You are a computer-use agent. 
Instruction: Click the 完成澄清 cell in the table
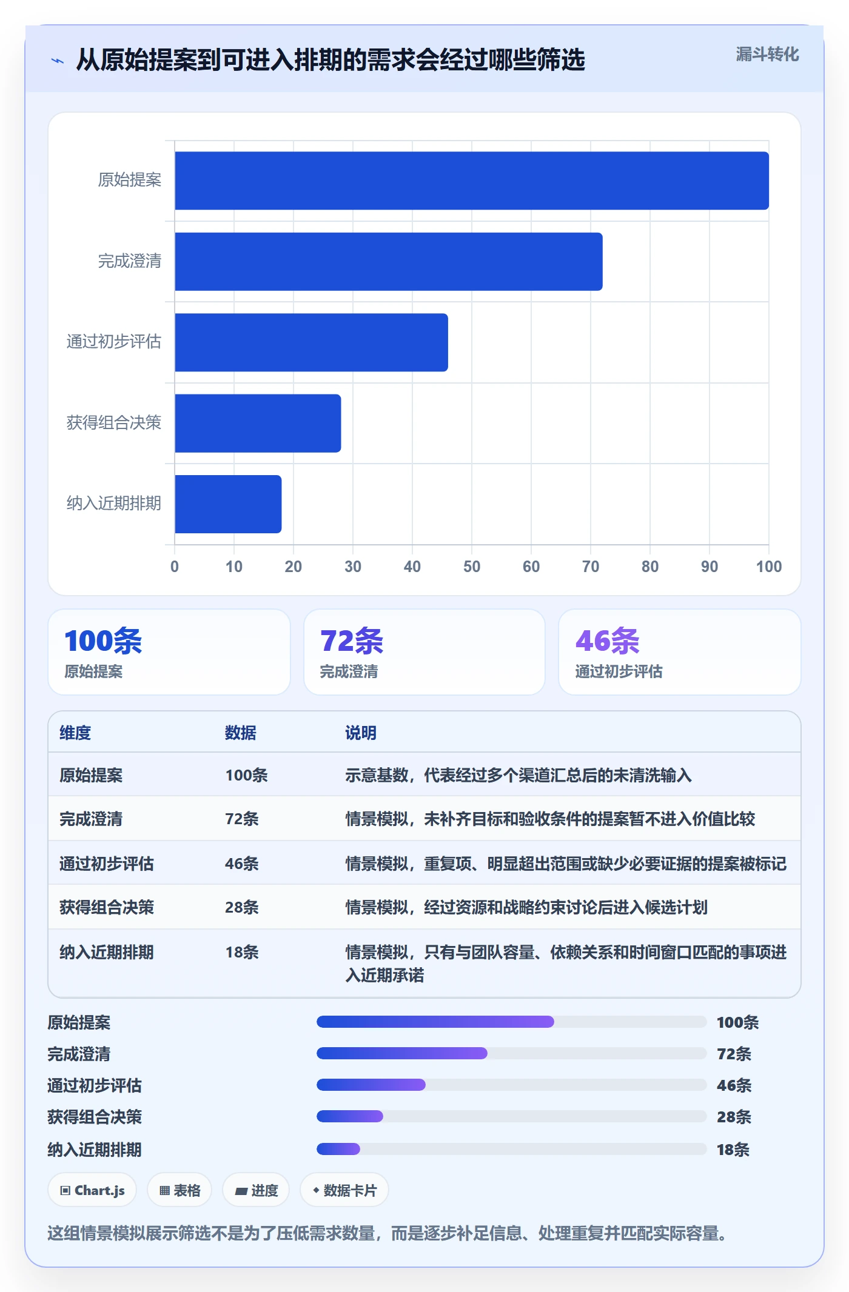[91, 819]
